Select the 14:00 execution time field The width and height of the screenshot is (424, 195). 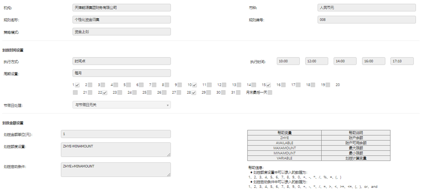(x=345, y=61)
